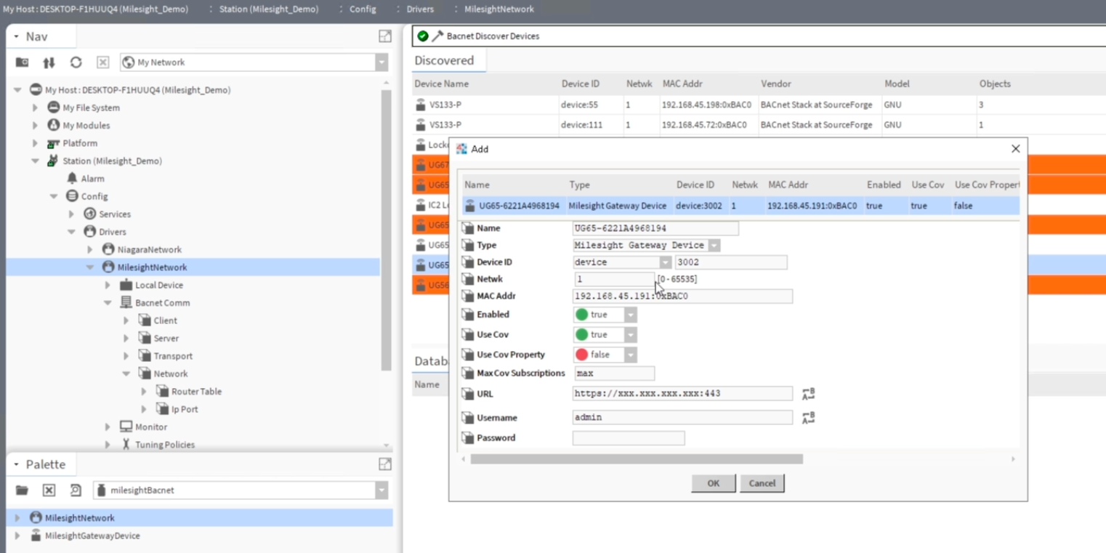Screen dimensions: 1106x553
Task: Click the Username input field
Action: (x=682, y=417)
